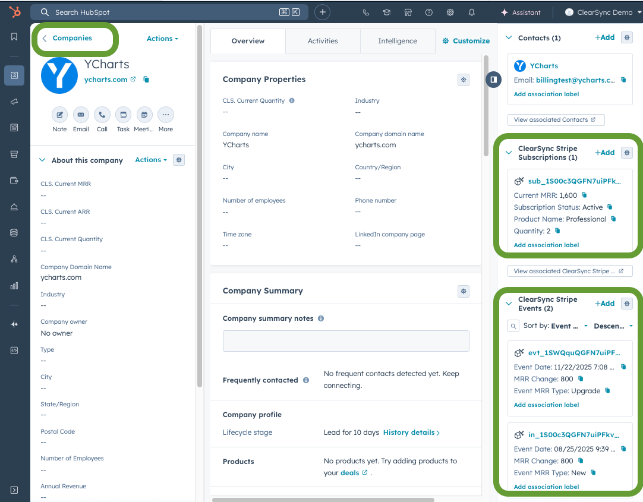This screenshot has height=502, width=643.
Task: Open the quick create plus button
Action: tap(322, 12)
